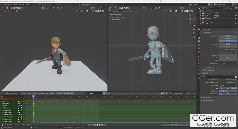This screenshot has height=129, width=238.
Task: Open the Render properties tab icon
Action: tap(199, 38)
